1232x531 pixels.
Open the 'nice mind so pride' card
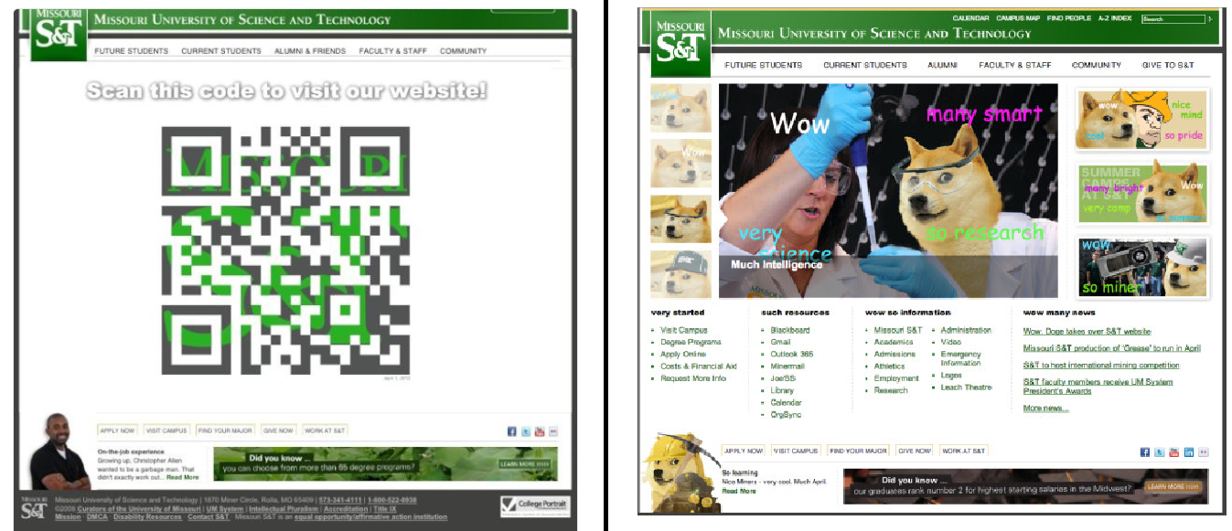(x=1142, y=120)
